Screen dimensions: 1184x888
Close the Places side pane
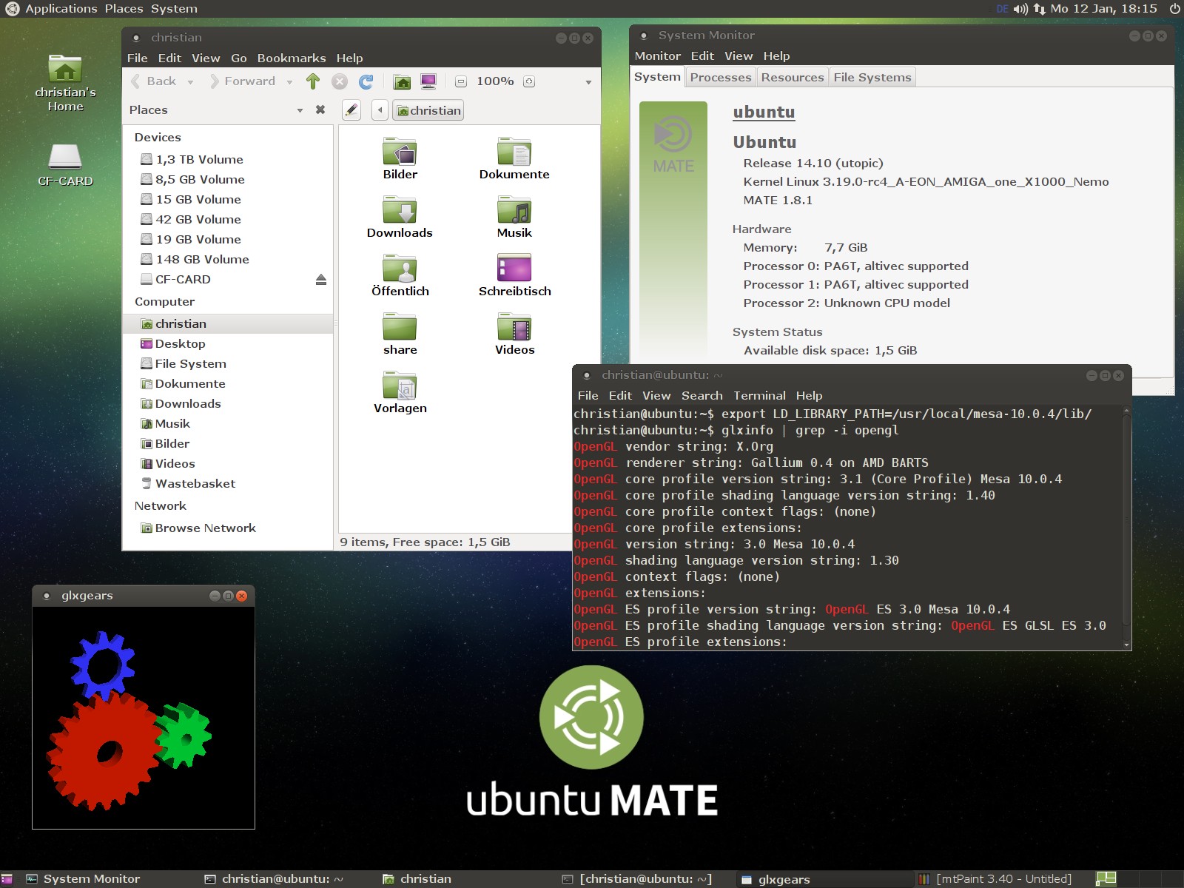pyautogui.click(x=320, y=110)
